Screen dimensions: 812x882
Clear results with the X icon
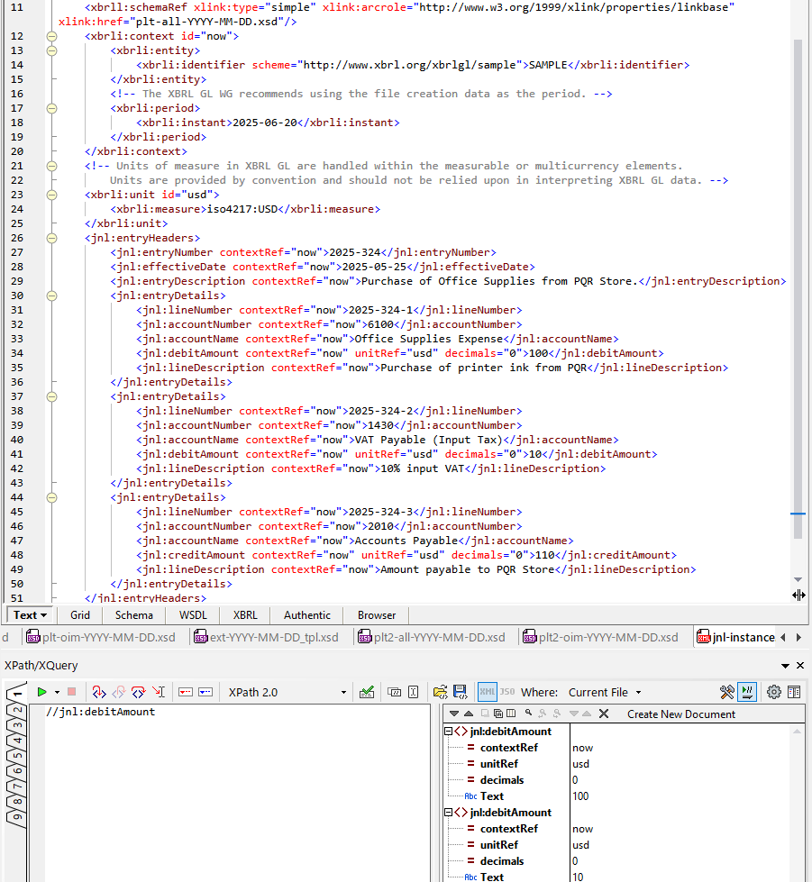(x=604, y=714)
